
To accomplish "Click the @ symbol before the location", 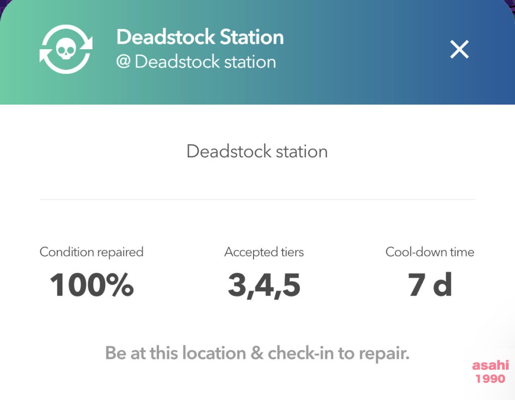I will (x=124, y=61).
